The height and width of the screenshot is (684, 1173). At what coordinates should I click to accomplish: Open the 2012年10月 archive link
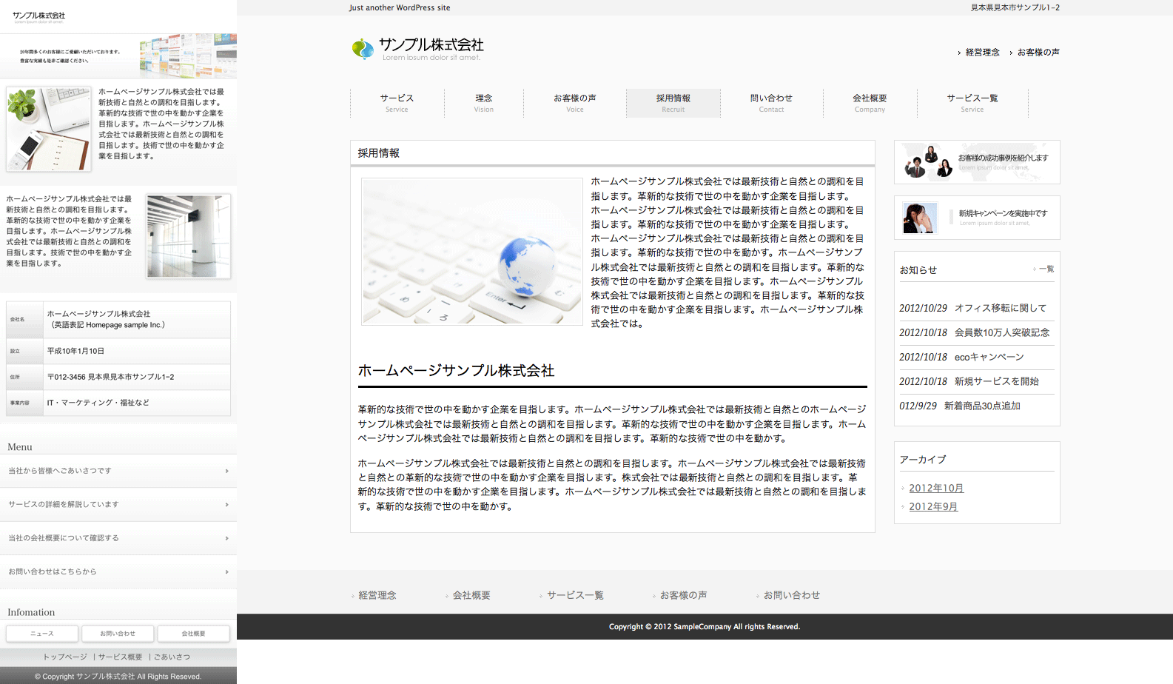click(x=936, y=489)
